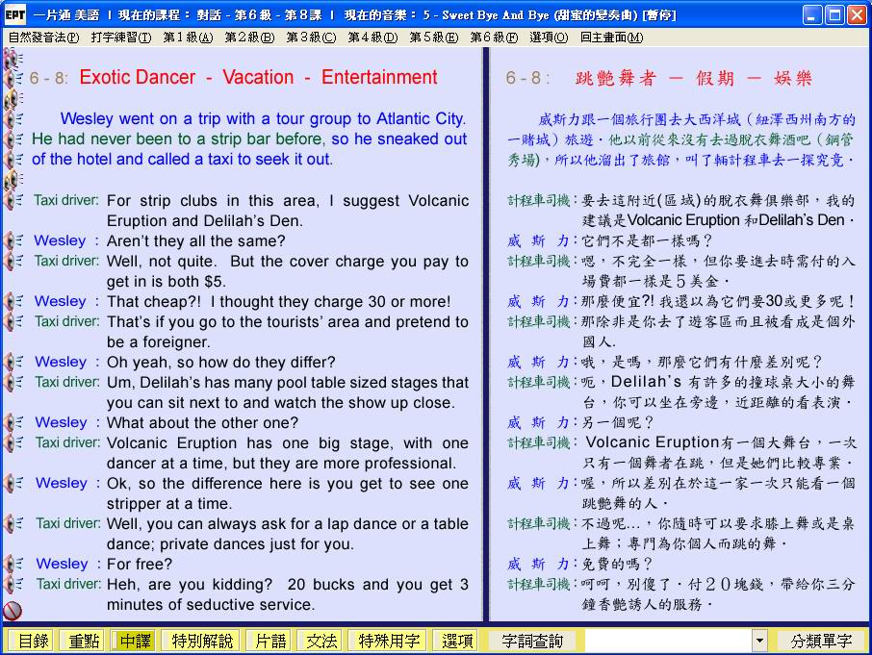Play audio for 'Aren't they all the same?'
Image resolution: width=872 pixels, height=655 pixels.
pyautogui.click(x=13, y=240)
